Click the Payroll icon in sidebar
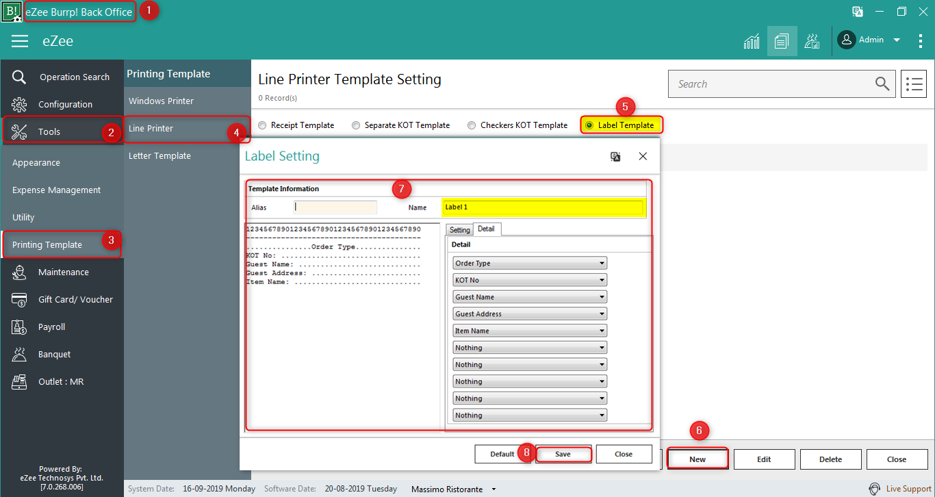The image size is (935, 497). point(19,327)
